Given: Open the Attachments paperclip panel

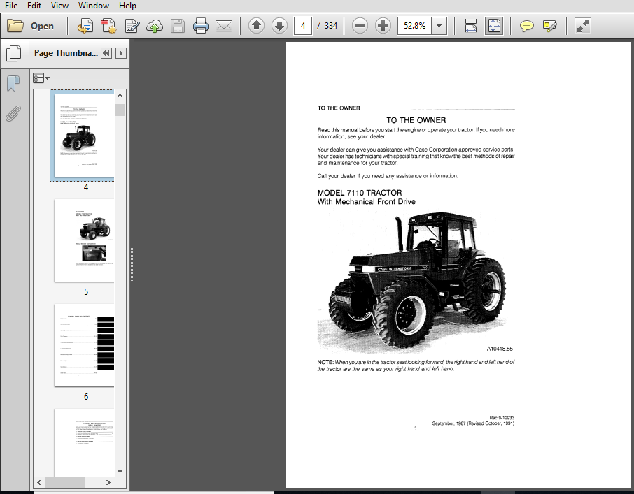Looking at the screenshot, I should 13,113.
